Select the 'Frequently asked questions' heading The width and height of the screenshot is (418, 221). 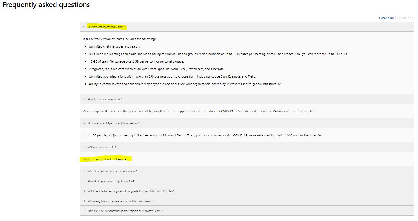click(46, 5)
